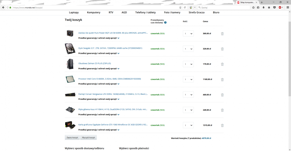Screen dimensions: 291x151
Task: Remove Asus H110M-K motherboard with trash icon
Action: click(222, 110)
